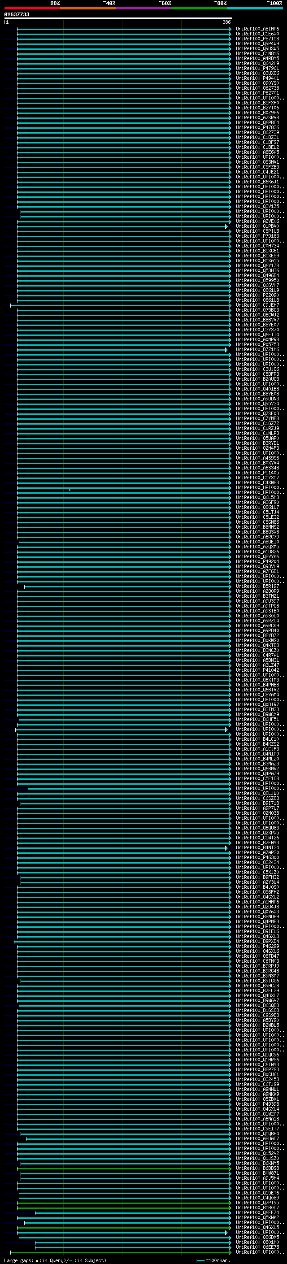The width and height of the screenshot is (287, 1264).
Task: Click the UniRef100_A6RC79 entry
Action: click(x=257, y=537)
